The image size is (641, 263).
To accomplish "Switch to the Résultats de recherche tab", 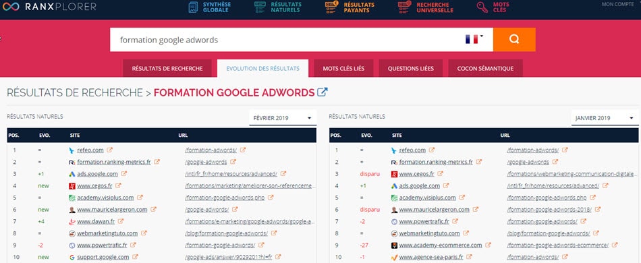I will click(167, 69).
